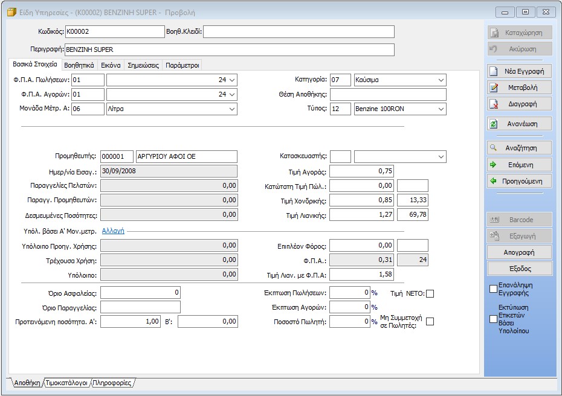Click Επιπλέον Φόρος value field
This screenshot has width=562, height=396.
361,246
